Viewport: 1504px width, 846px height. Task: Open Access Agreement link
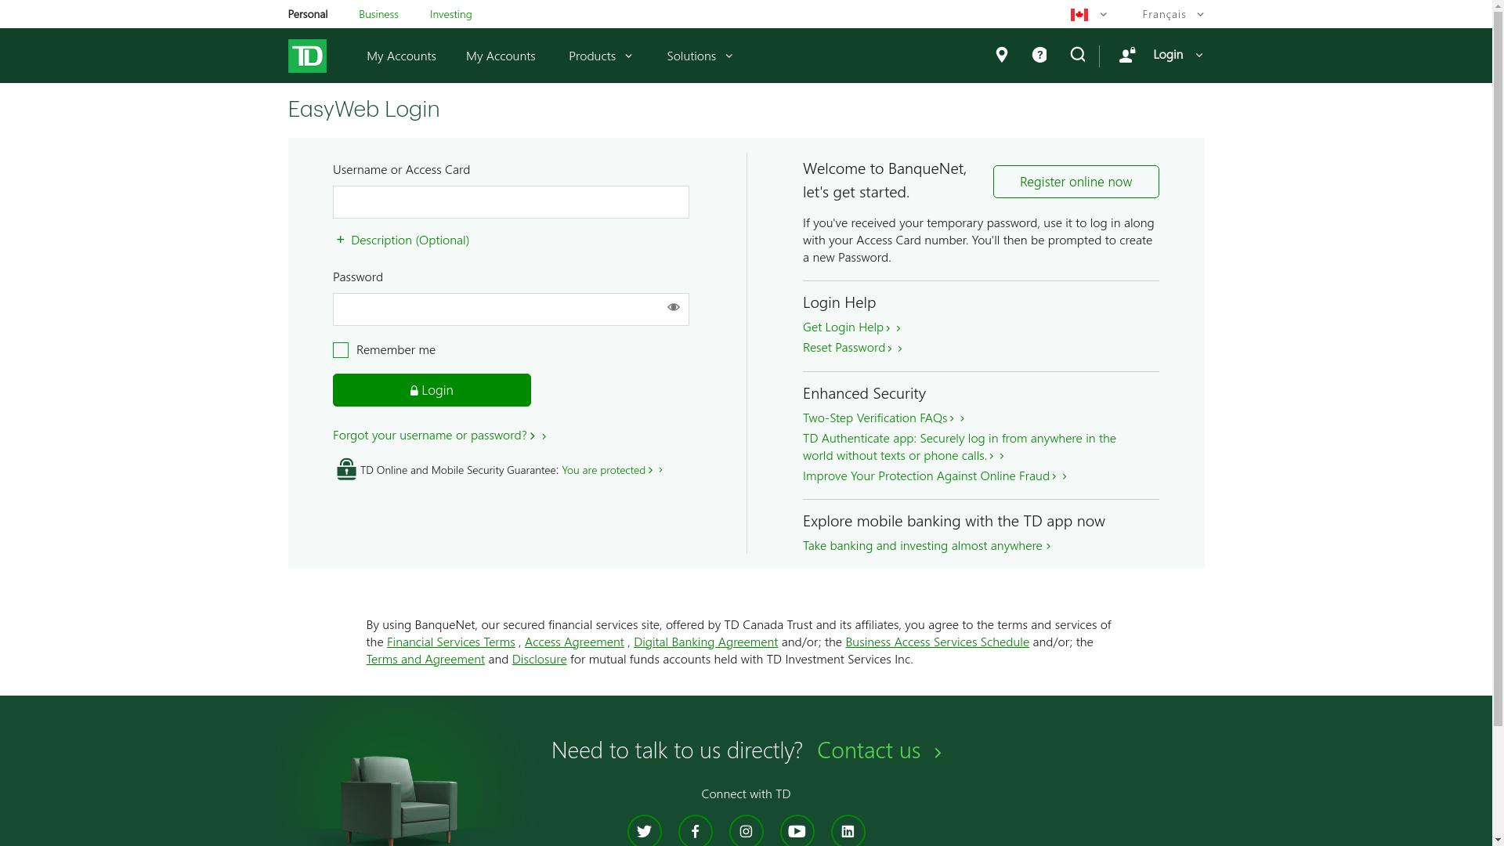coord(574,642)
